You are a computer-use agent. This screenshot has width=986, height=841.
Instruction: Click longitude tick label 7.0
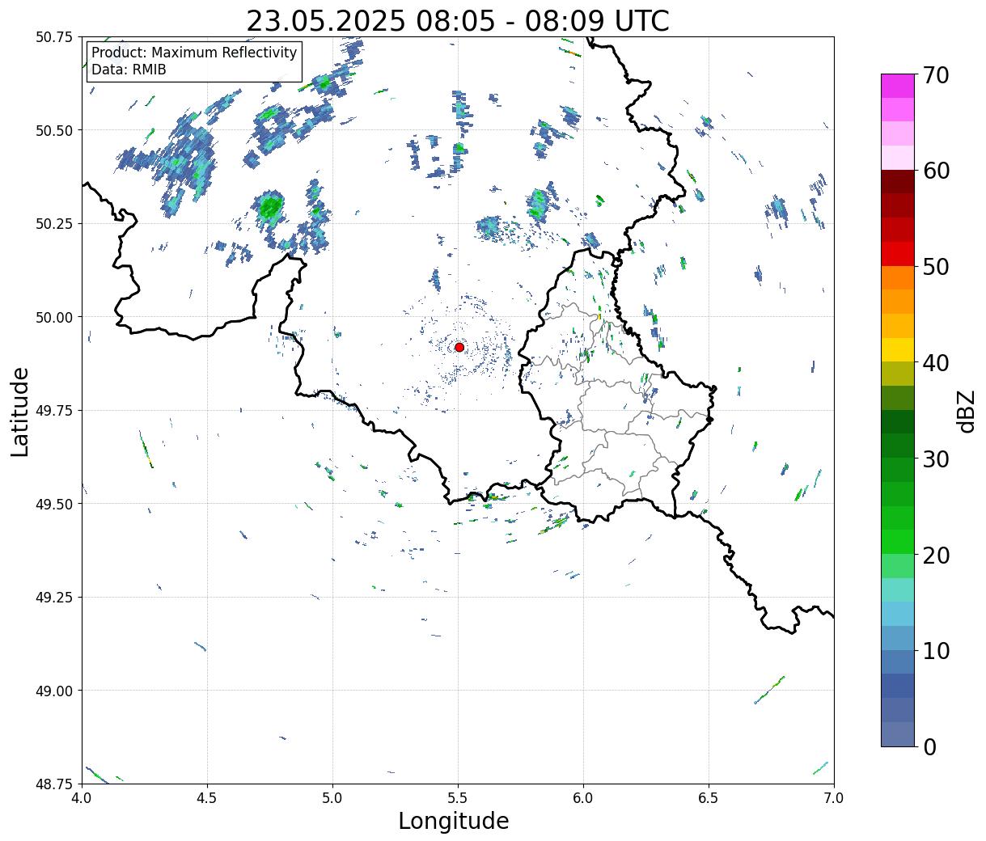click(x=834, y=797)
